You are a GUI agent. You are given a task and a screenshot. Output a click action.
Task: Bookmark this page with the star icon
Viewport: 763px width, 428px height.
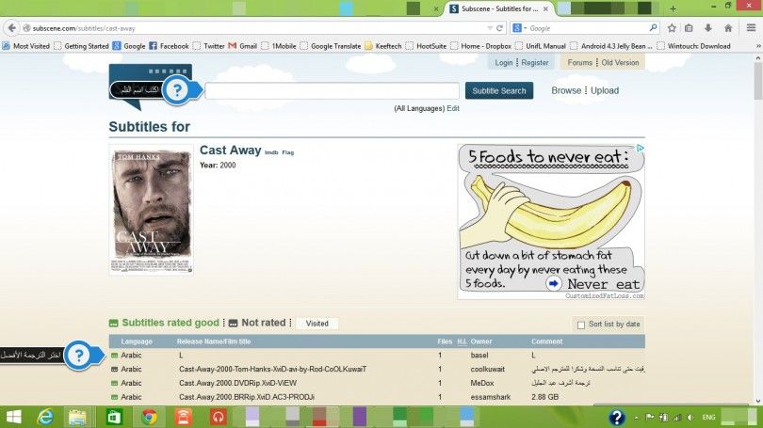pos(672,28)
